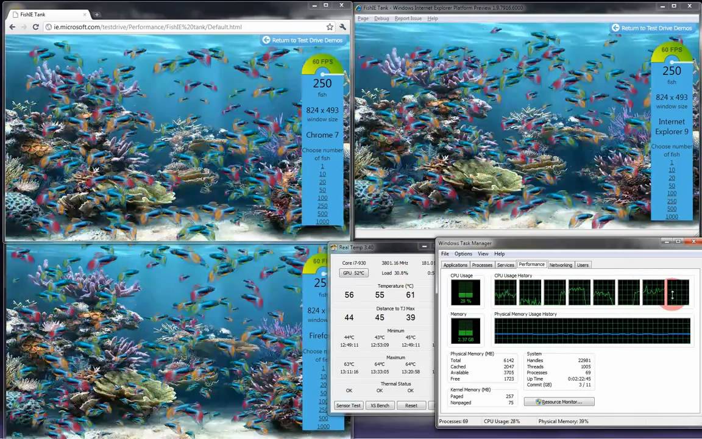
Task: Choose 50 fish in Internet Explorer tank
Action: point(672,186)
